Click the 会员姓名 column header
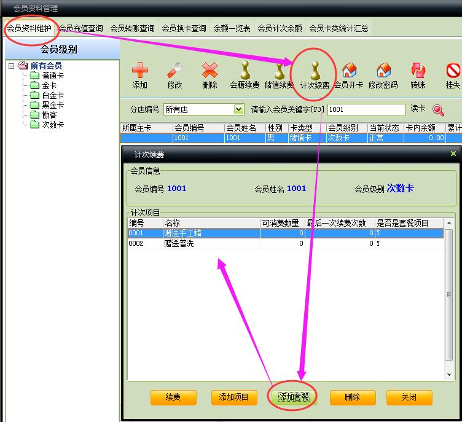This screenshot has height=422, width=462. [x=245, y=128]
